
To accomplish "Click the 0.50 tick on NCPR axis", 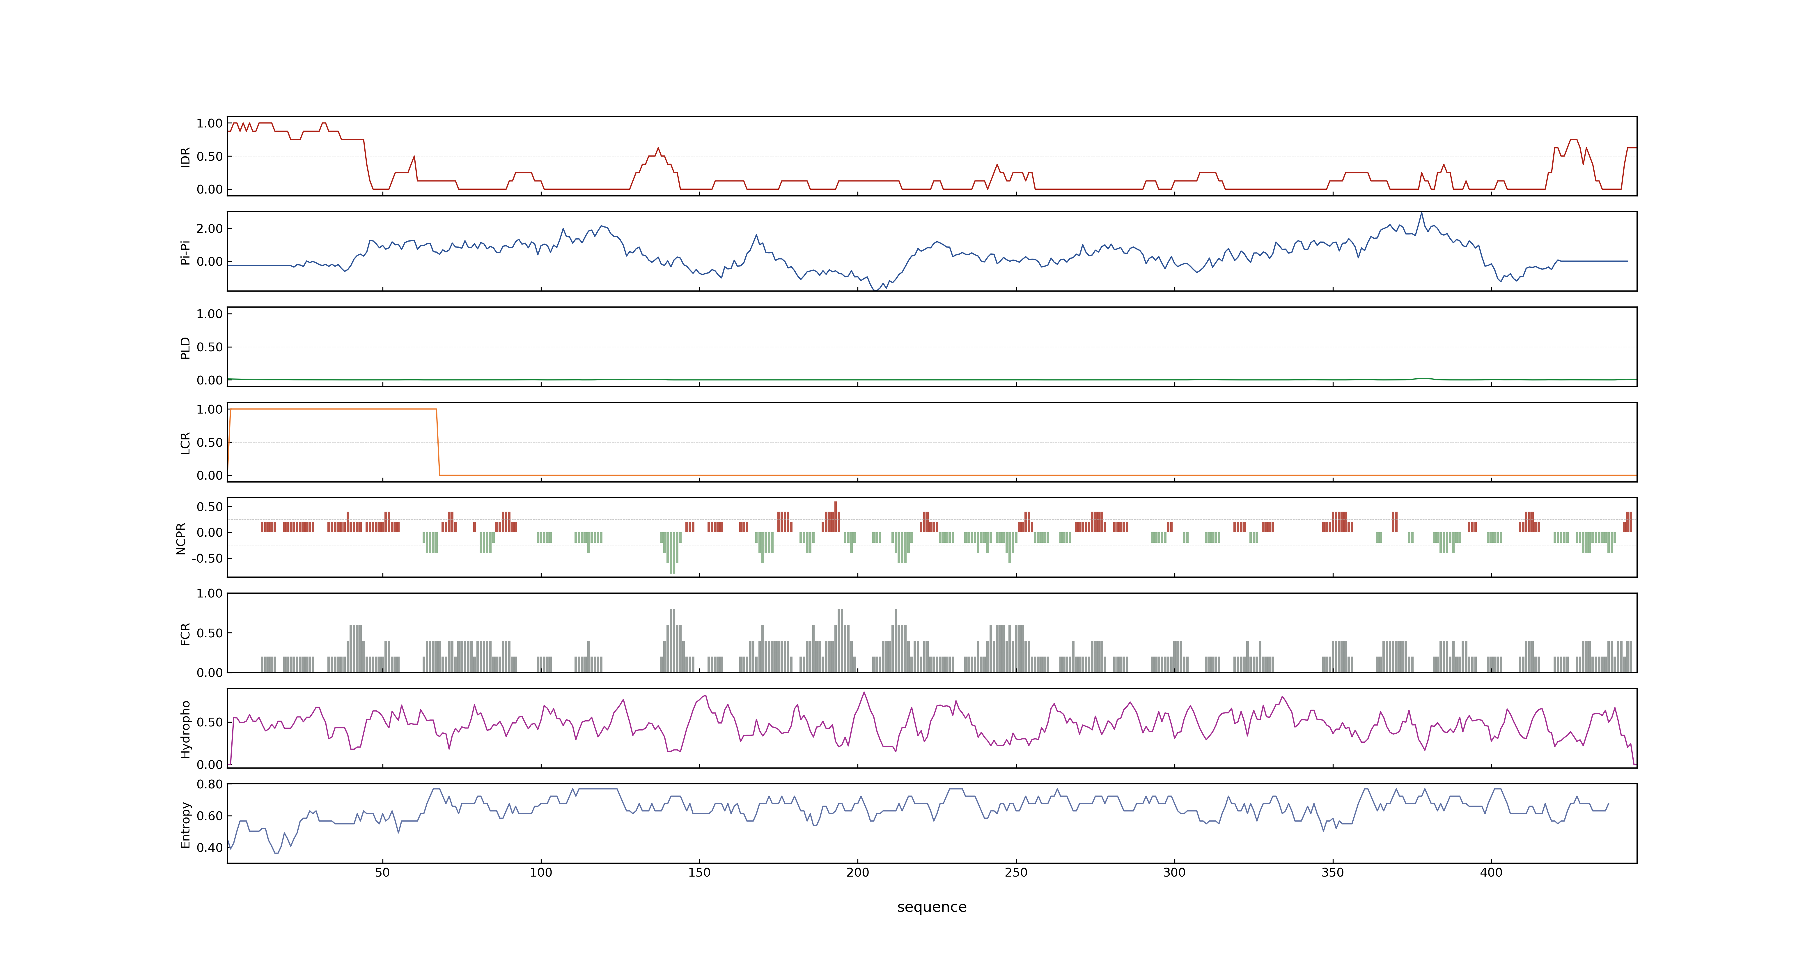I will coord(210,507).
